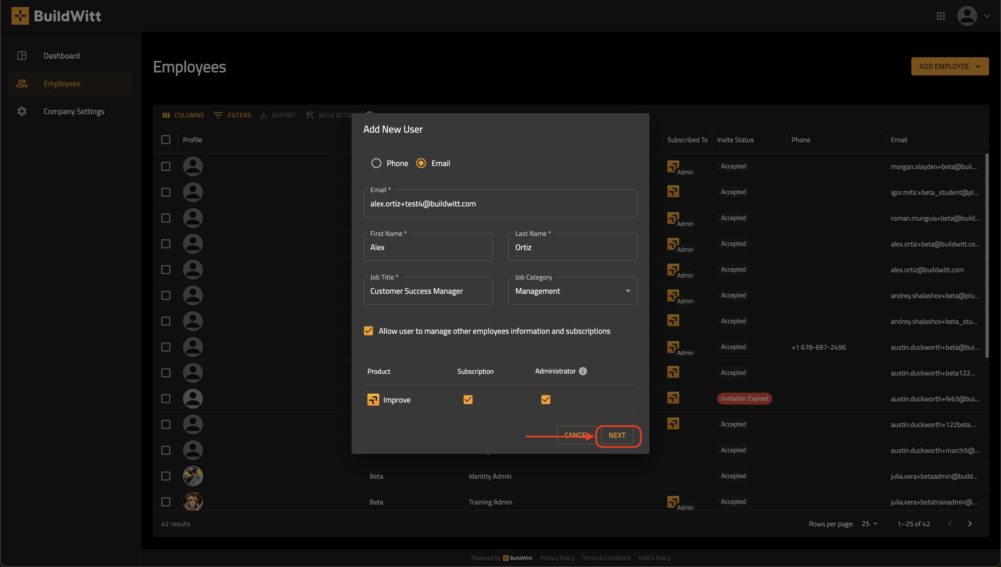This screenshot has height=567, width=1001.
Task: Check the row for morgan.slayden+beta email
Action: click(x=166, y=166)
